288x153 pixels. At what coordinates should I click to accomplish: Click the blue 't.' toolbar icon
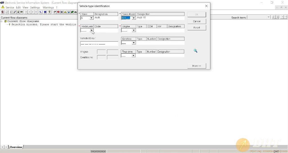(41, 12)
